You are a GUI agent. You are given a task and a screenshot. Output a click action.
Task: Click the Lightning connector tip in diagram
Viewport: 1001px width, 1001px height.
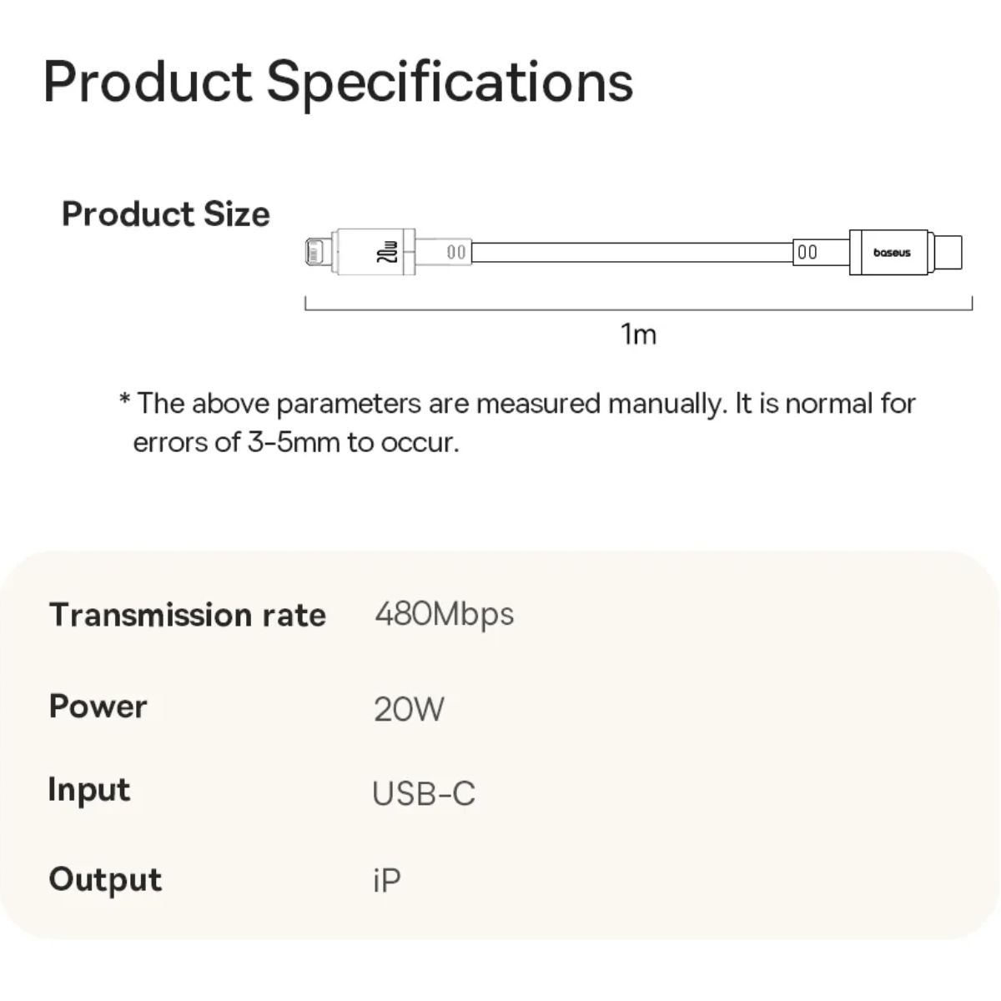317,251
